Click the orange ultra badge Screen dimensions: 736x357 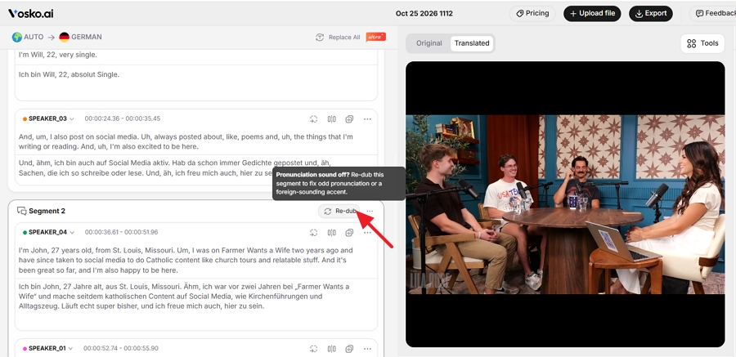[x=375, y=37]
